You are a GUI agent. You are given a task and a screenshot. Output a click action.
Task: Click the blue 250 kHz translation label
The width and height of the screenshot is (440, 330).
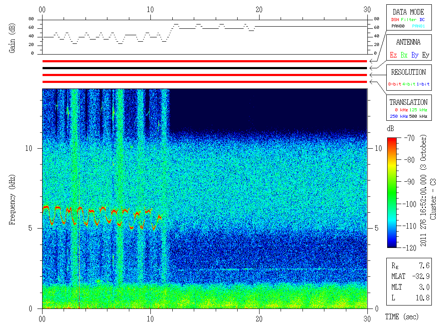399,116
